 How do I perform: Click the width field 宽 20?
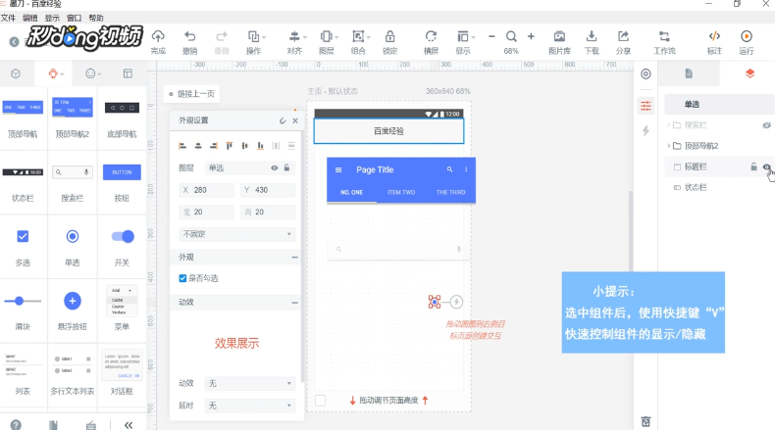tap(207, 212)
